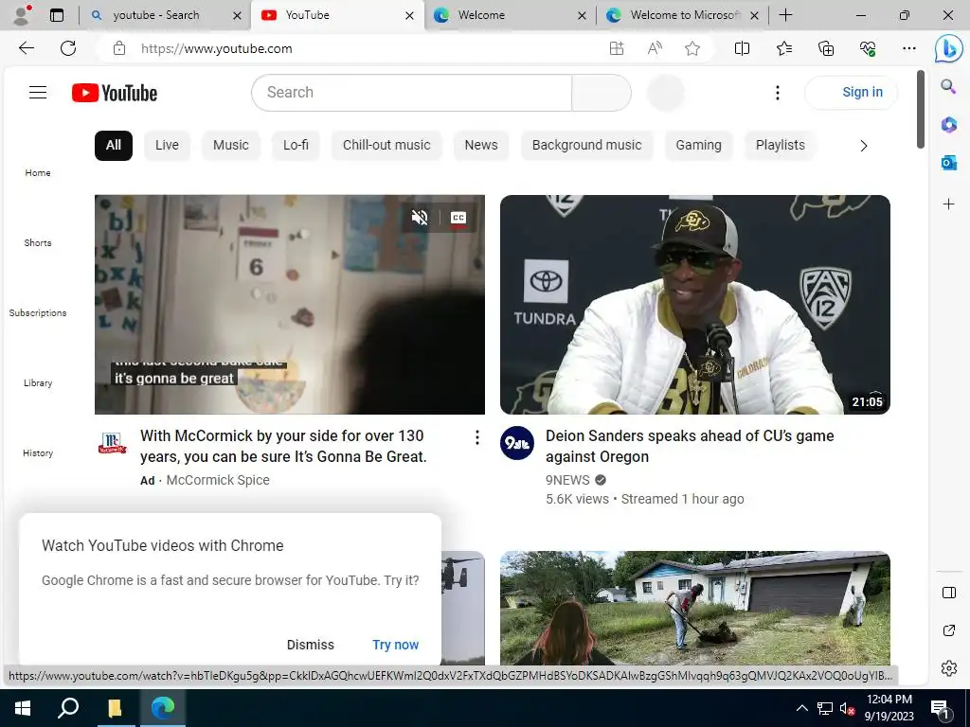Open Shorts in YouTube sidebar
The width and height of the screenshot is (970, 727).
(38, 243)
